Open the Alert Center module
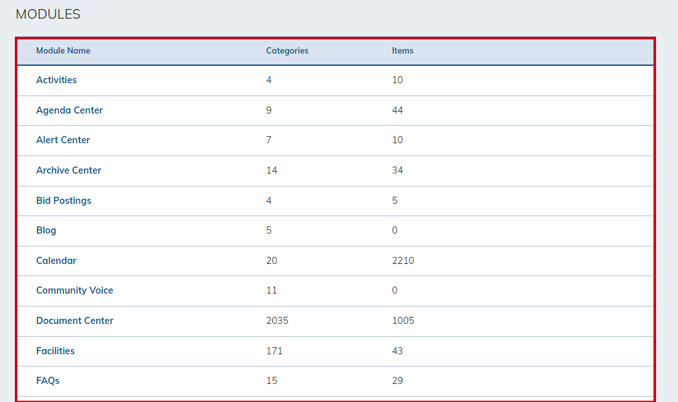The height and width of the screenshot is (402, 678). pyautogui.click(x=63, y=140)
